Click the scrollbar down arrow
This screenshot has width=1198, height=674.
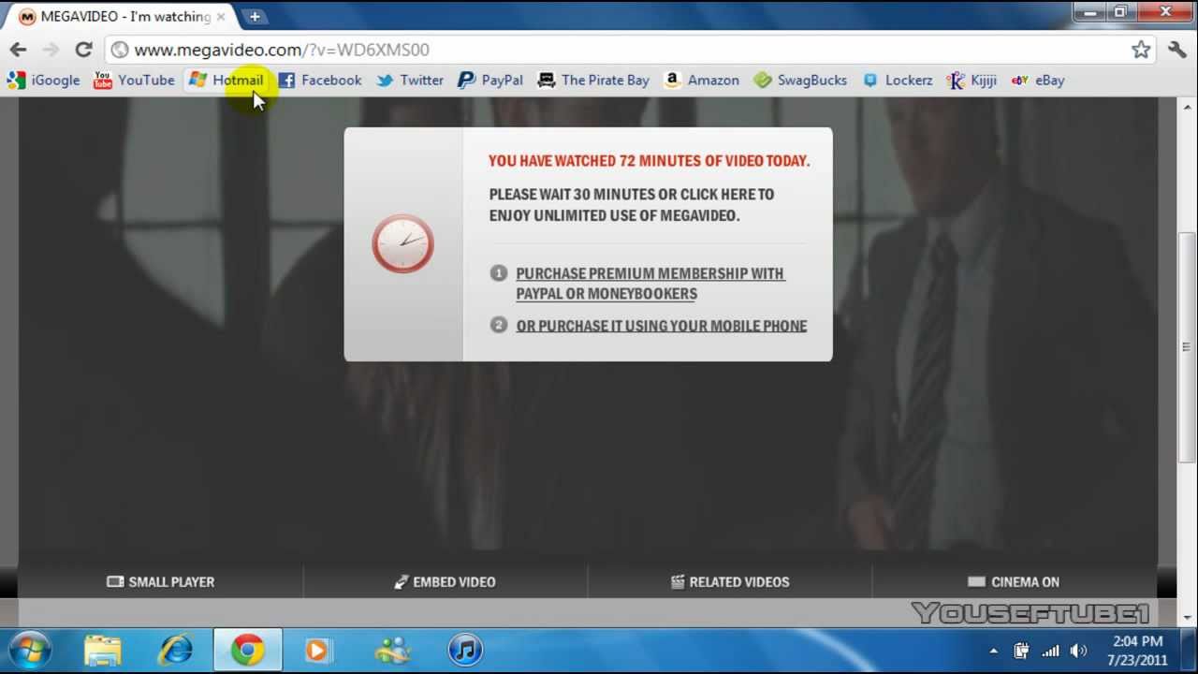coord(1187,616)
